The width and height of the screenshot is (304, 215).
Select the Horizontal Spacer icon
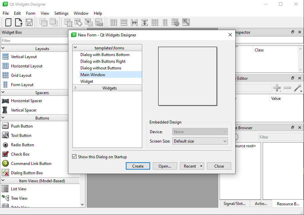(5, 101)
